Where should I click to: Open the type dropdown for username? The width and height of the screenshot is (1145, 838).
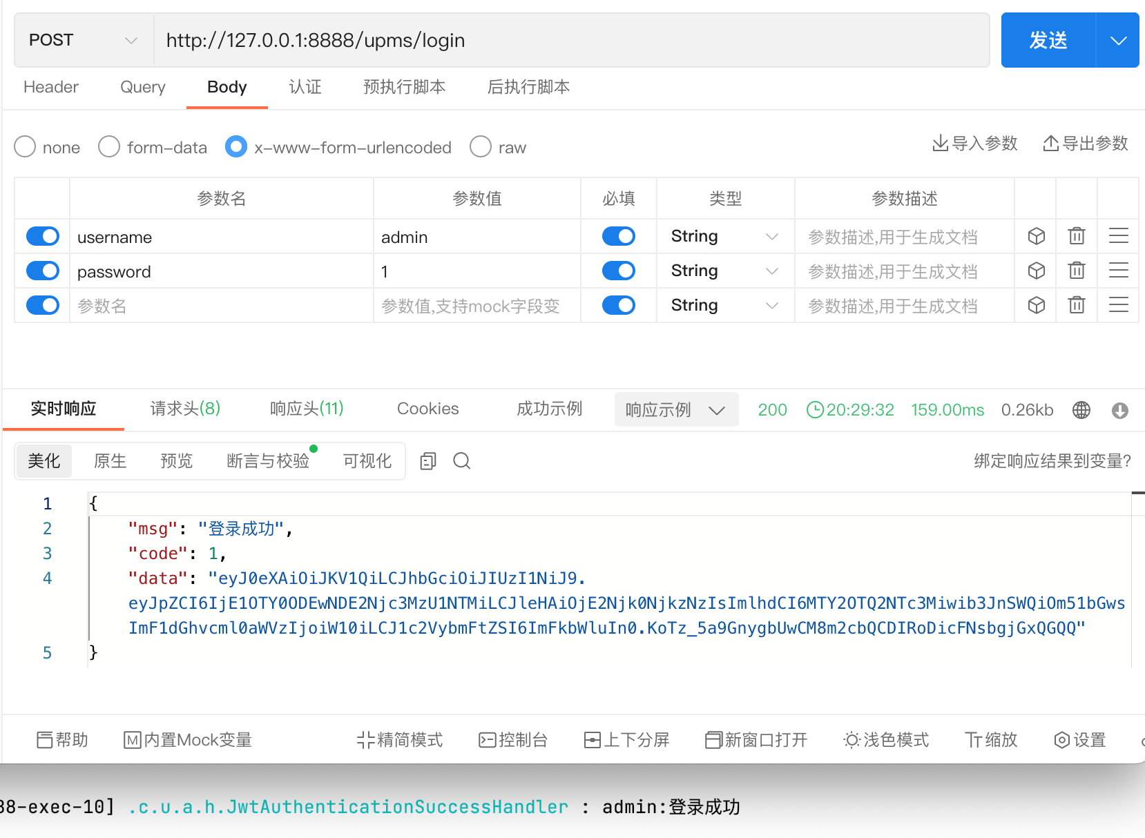pos(725,236)
